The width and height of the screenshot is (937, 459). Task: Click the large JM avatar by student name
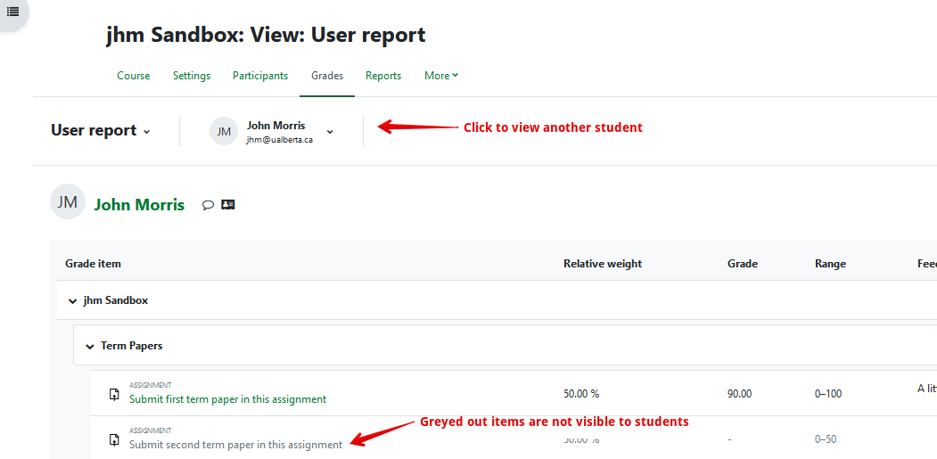(x=68, y=201)
